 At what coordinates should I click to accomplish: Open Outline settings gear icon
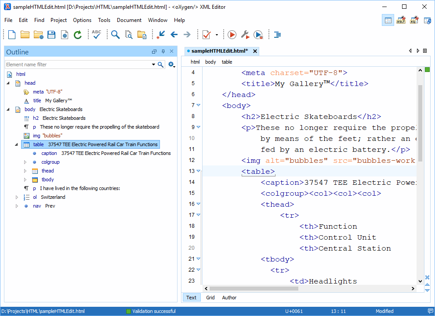[x=171, y=65]
